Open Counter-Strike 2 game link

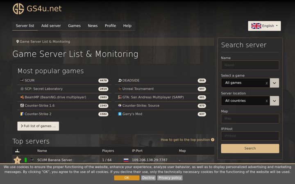[x=38, y=114]
